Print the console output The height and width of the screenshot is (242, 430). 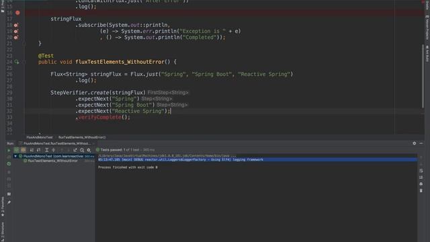421,184
